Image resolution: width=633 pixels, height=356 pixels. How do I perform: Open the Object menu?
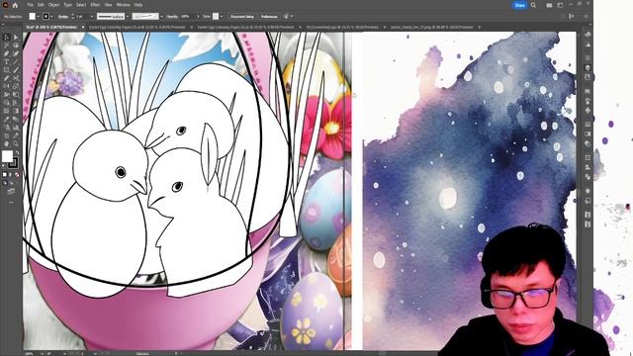(x=53, y=5)
